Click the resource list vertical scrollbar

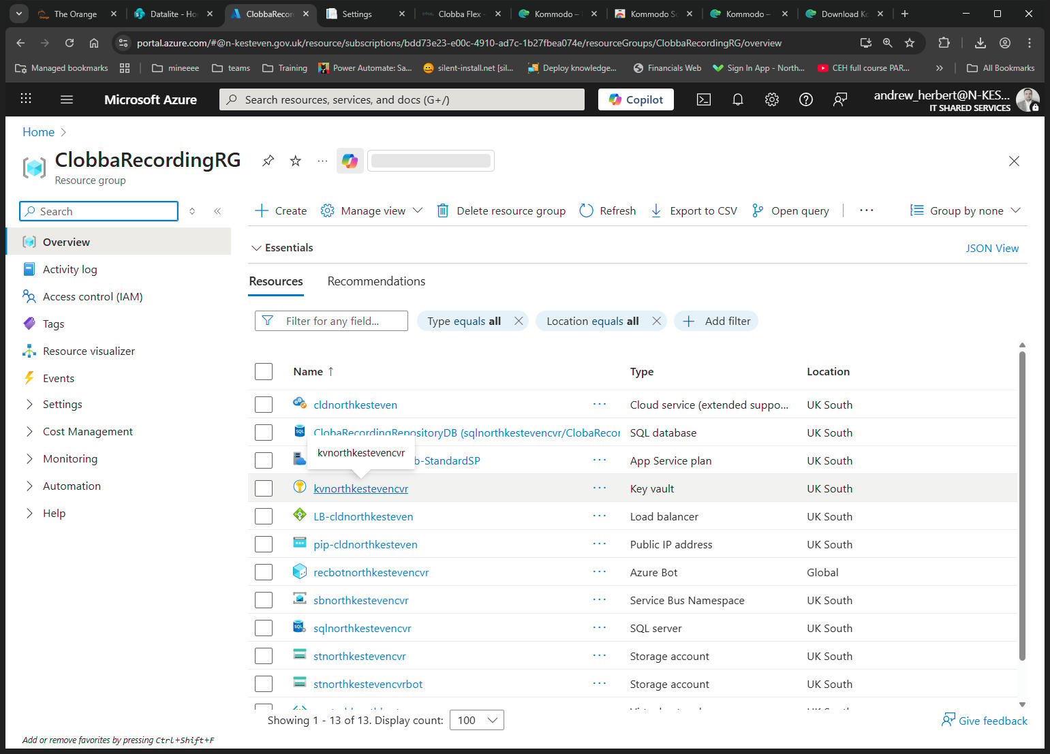[1022, 505]
